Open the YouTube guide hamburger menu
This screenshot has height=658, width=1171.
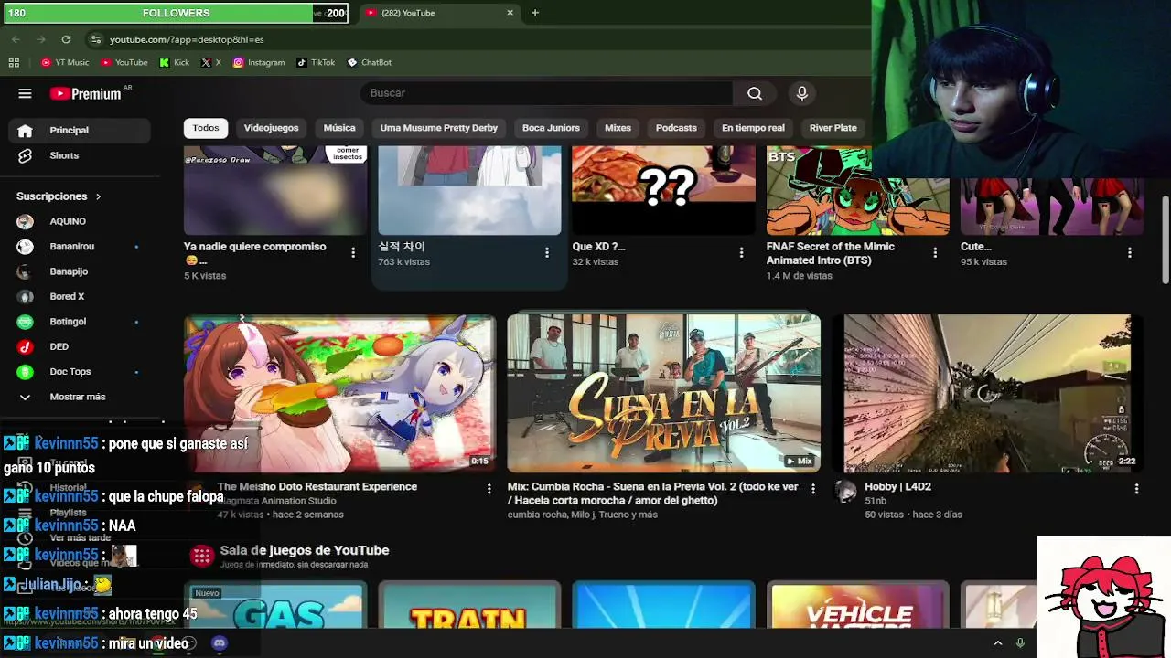[25, 93]
